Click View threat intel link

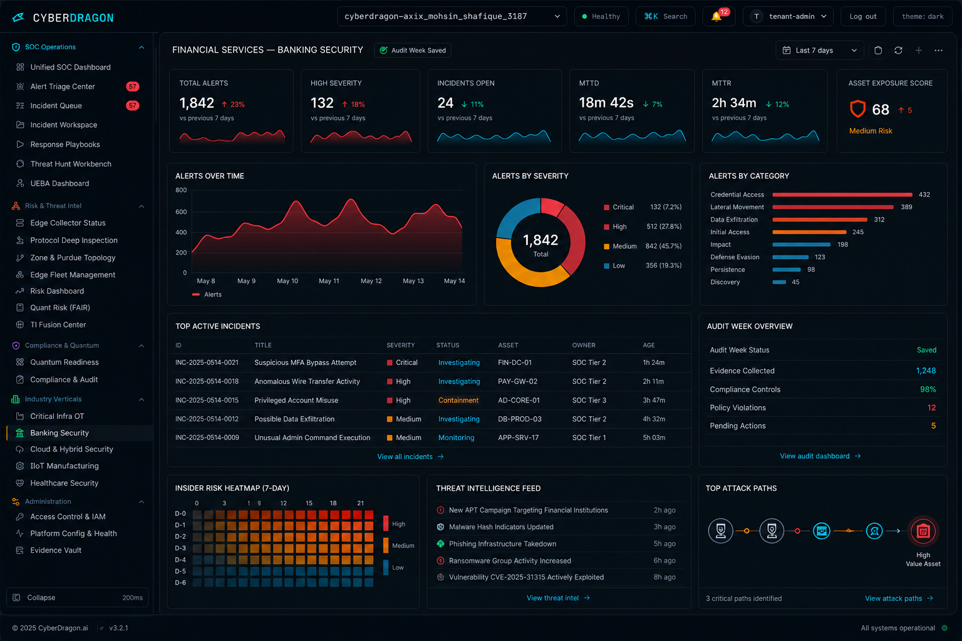pyautogui.click(x=558, y=598)
